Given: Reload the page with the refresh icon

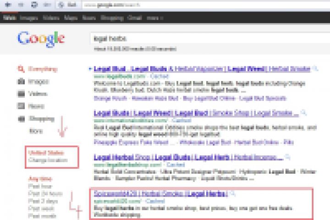Looking at the screenshot, I should click(34, 5).
